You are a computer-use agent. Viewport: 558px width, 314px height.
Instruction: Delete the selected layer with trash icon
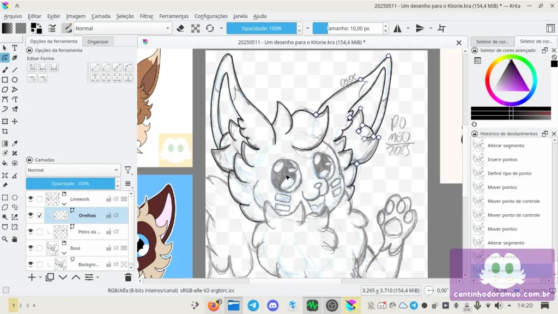tap(128, 277)
